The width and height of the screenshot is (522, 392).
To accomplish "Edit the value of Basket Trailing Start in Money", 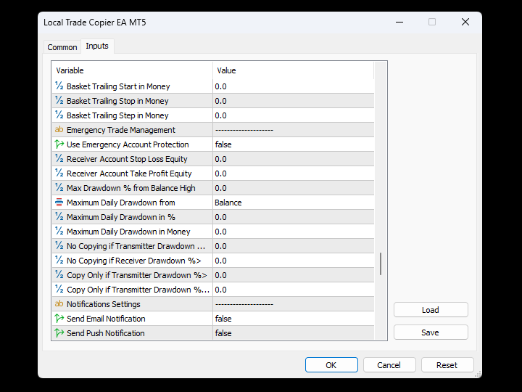I will [x=294, y=86].
